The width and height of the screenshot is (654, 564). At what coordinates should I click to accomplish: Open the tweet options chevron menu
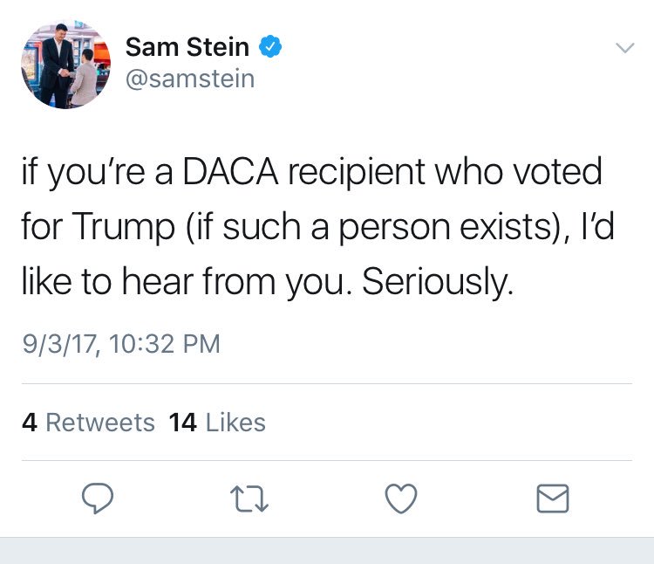click(x=624, y=48)
